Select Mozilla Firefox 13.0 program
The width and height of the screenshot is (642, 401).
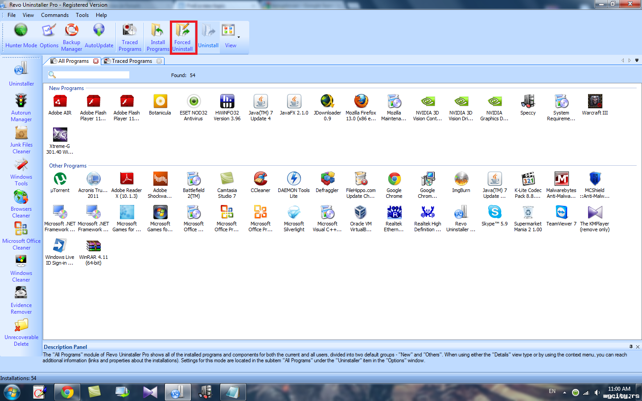point(361,108)
